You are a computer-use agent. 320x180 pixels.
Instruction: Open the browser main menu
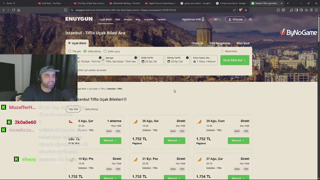(316, 10)
